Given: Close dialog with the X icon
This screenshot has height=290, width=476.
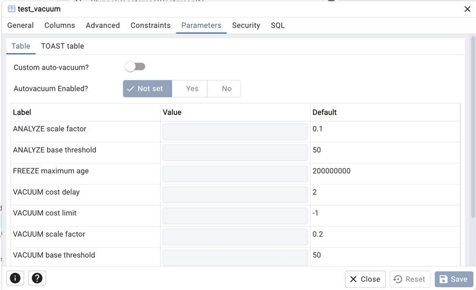Looking at the screenshot, I should [x=467, y=9].
